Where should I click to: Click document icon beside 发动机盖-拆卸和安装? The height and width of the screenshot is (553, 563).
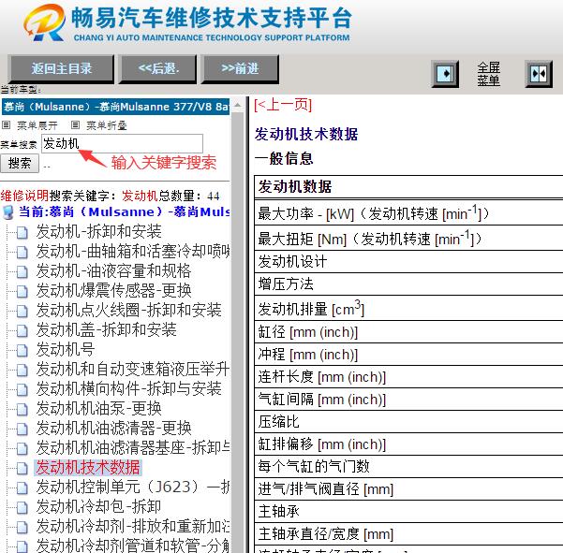[x=22, y=330]
